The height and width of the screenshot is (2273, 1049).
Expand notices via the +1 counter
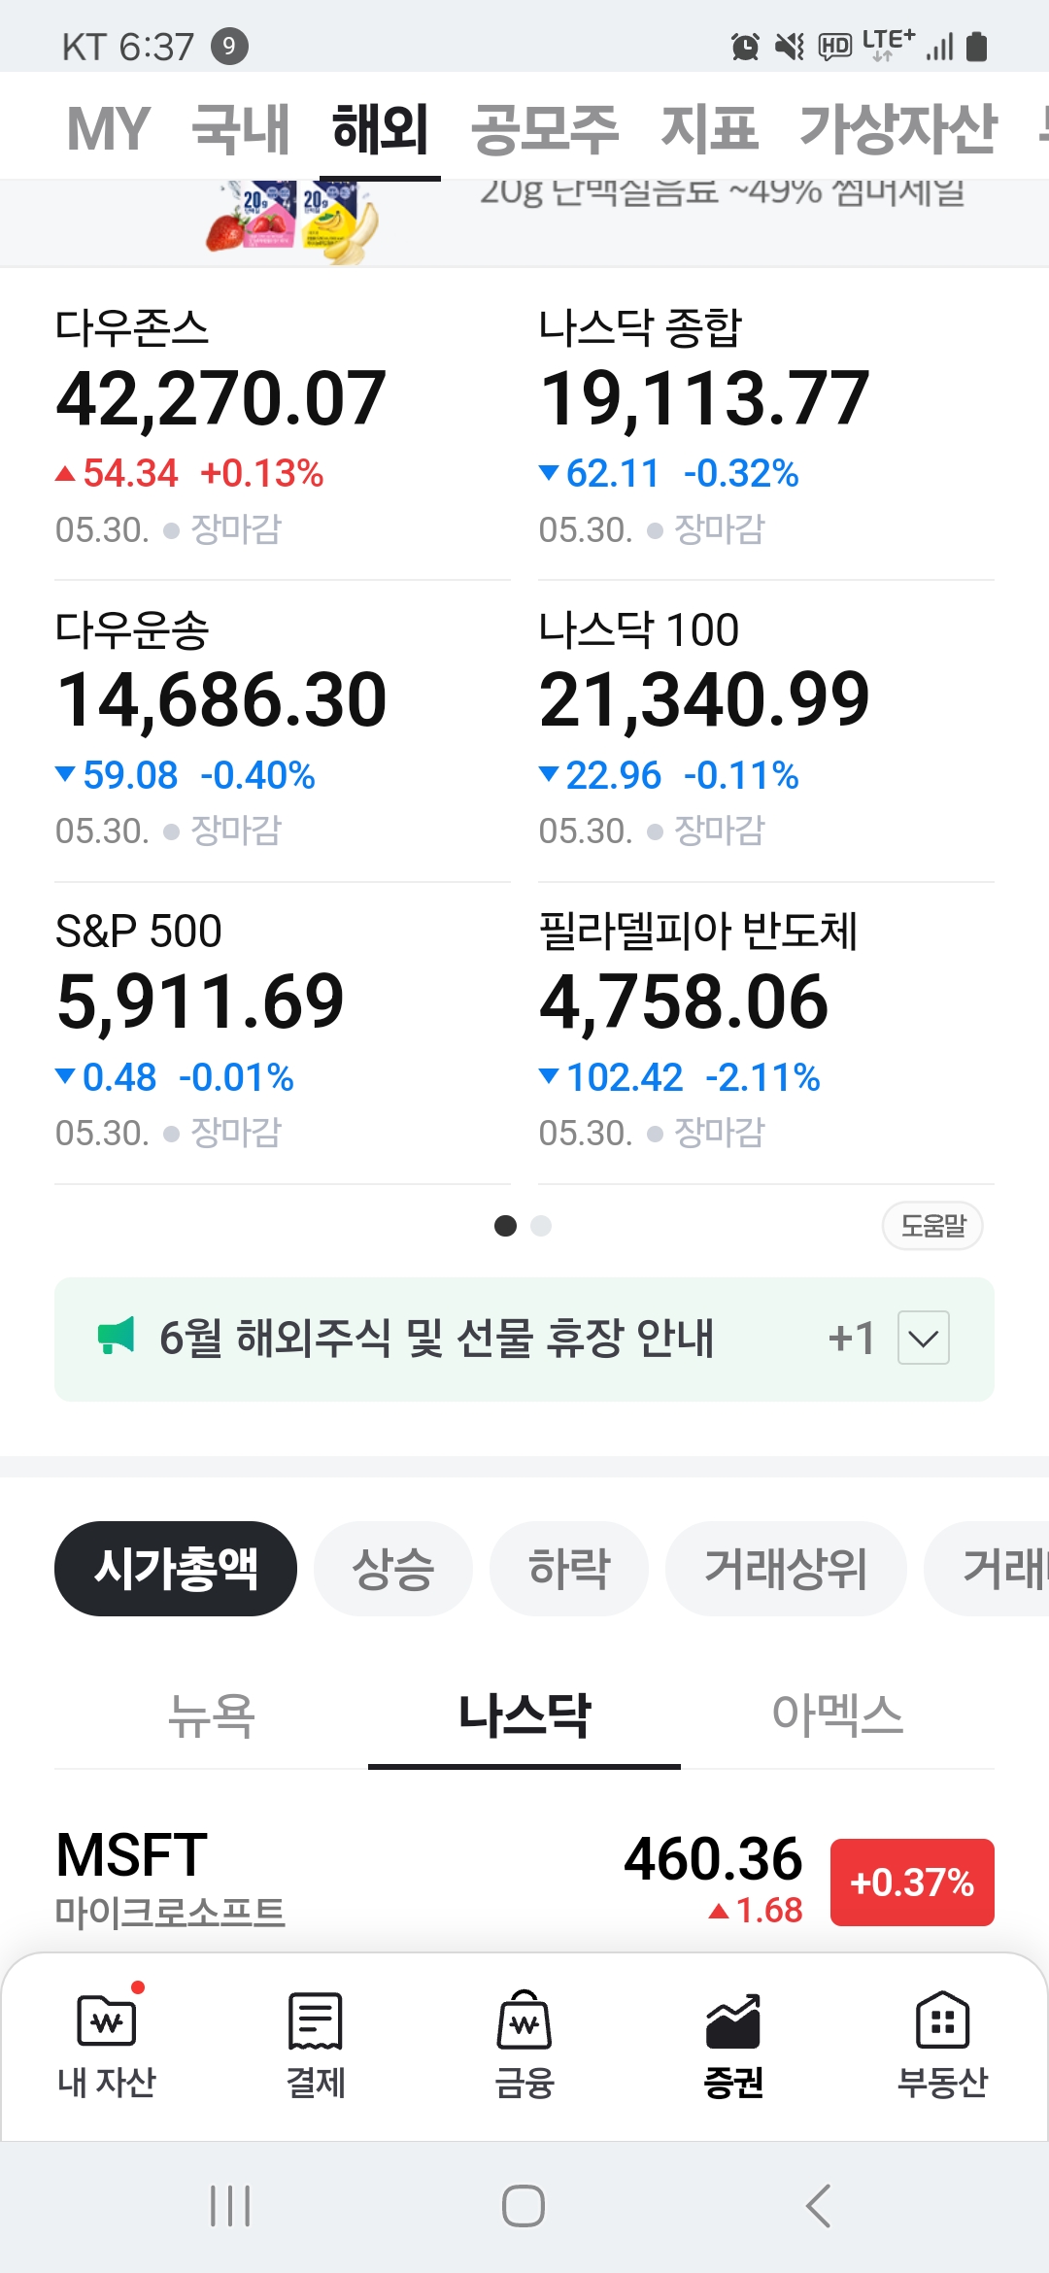[x=852, y=1338]
